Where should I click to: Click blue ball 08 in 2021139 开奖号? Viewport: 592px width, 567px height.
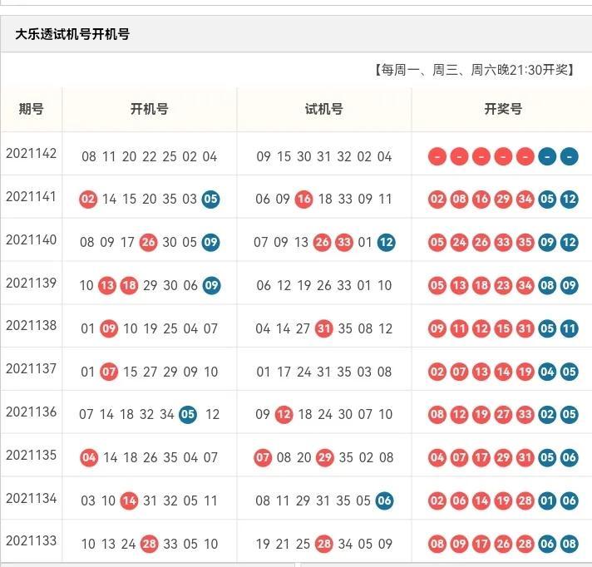pos(547,285)
